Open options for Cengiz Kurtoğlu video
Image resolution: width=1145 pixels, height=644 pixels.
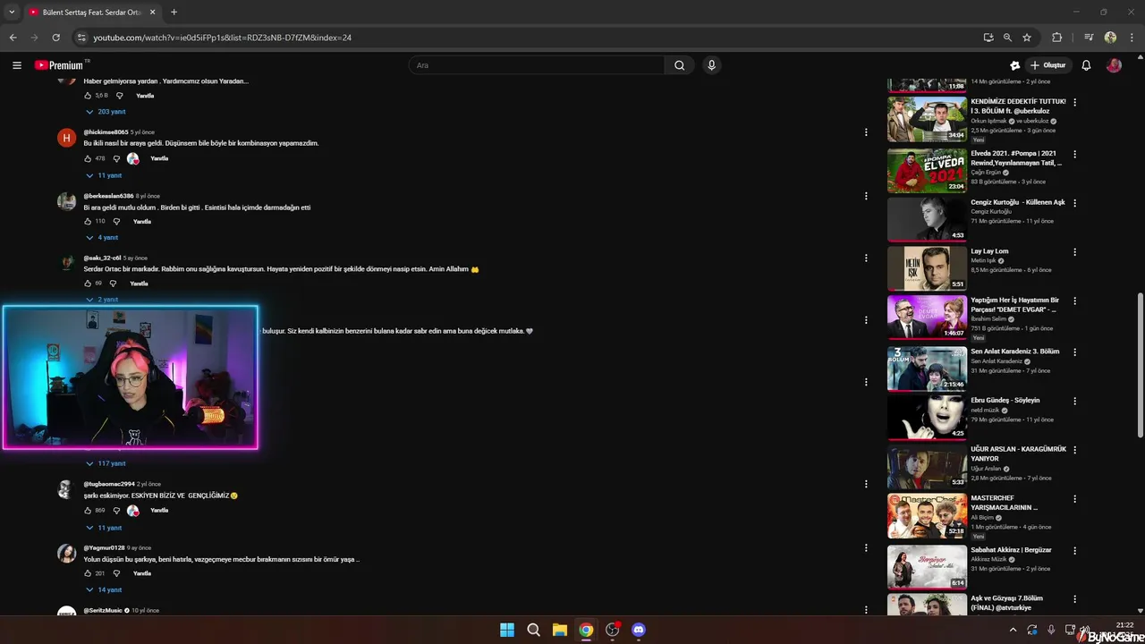1074,203
